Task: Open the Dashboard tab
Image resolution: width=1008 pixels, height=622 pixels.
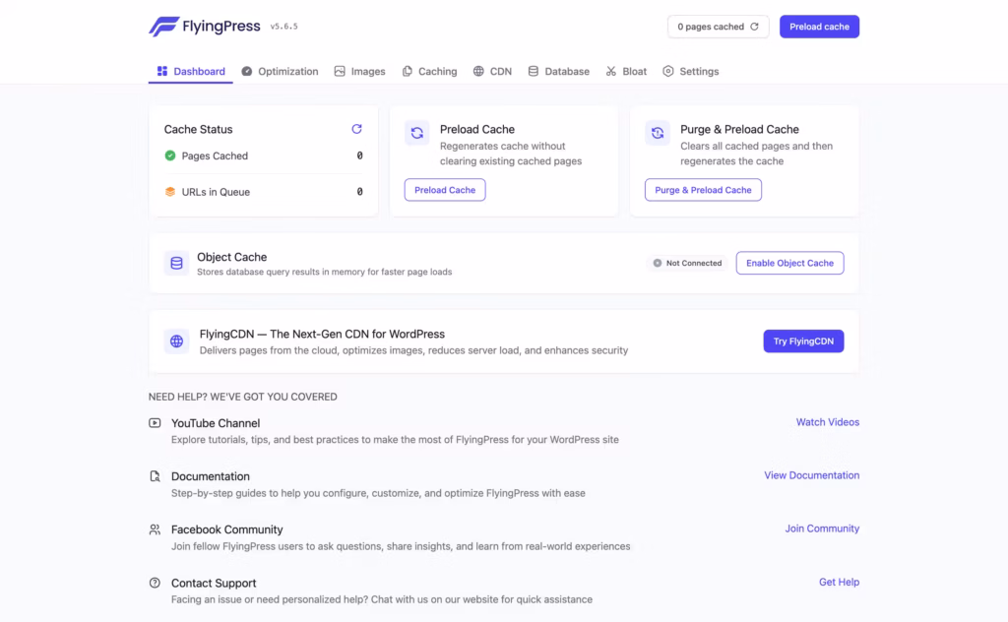Action: [x=191, y=71]
